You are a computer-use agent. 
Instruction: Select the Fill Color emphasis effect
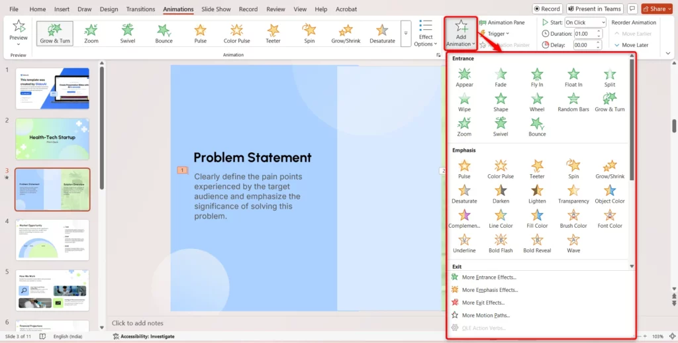click(537, 218)
